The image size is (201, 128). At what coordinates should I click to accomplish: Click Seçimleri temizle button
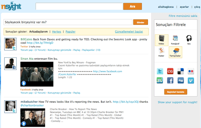click(x=176, y=92)
